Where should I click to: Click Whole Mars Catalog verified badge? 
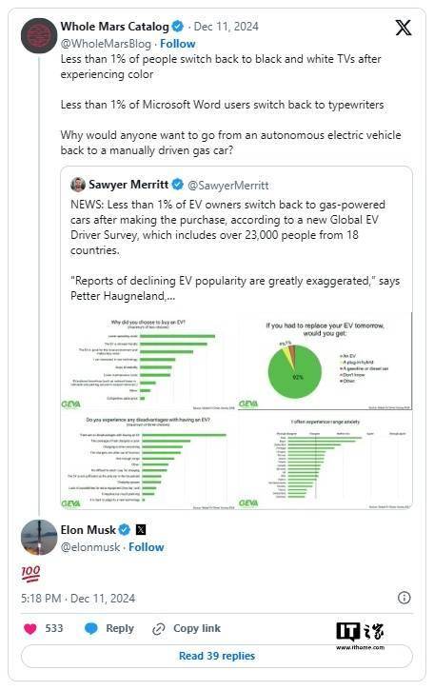tap(177, 27)
